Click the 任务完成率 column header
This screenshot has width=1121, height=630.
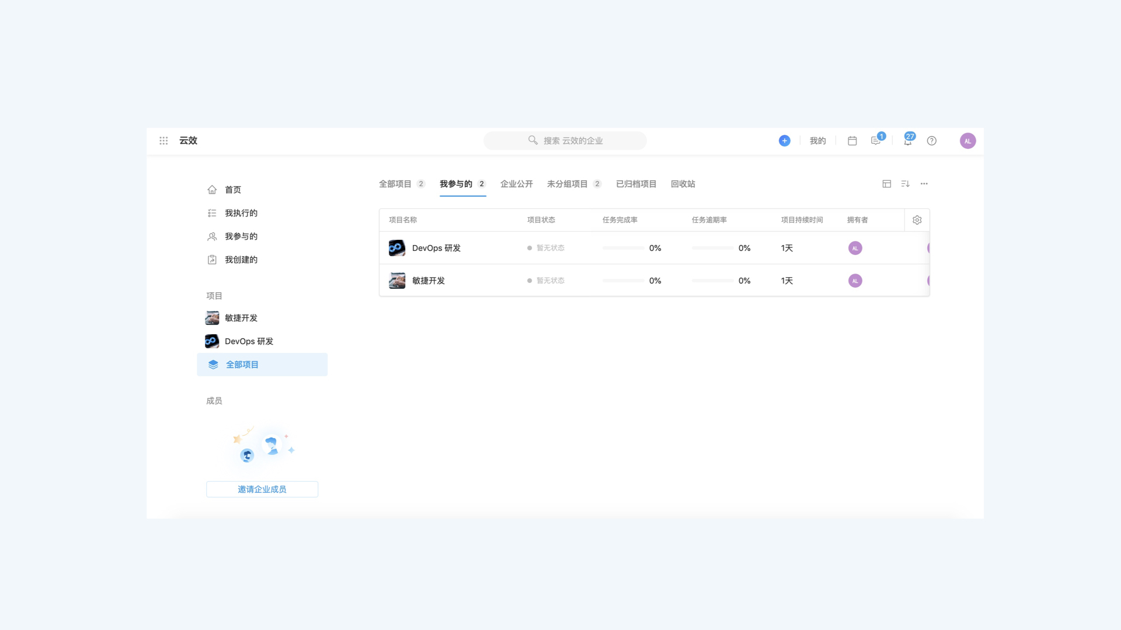point(620,220)
